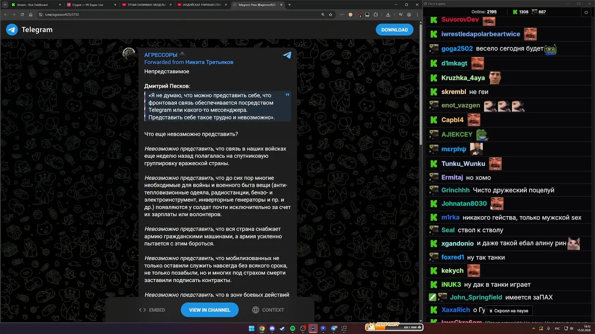
Task: Switch to the ТУПАЯ ОНЛИФАНС МОДЕЛЬ tab
Action: (x=146, y=5)
